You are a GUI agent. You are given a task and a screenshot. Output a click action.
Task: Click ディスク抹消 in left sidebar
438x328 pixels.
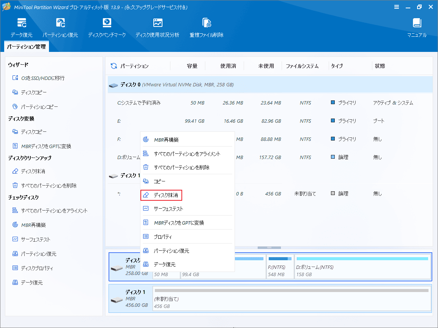pyautogui.click(x=29, y=171)
